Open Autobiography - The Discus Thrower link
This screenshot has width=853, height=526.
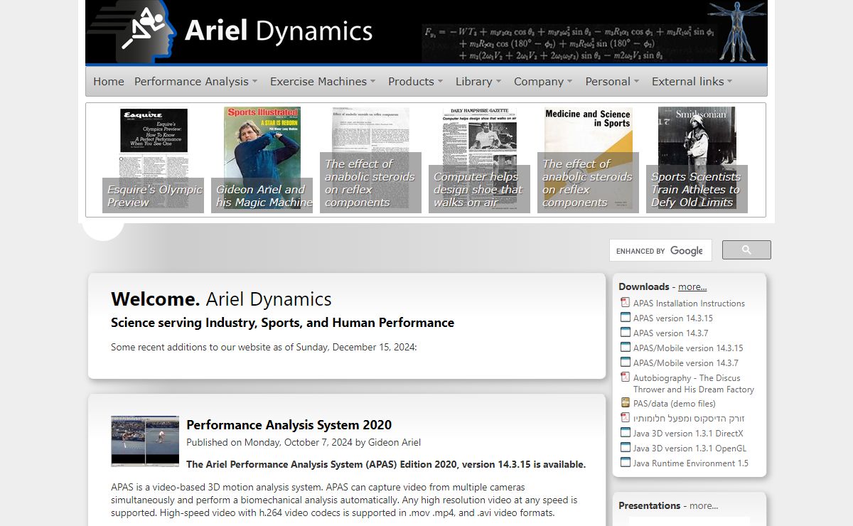click(x=694, y=384)
